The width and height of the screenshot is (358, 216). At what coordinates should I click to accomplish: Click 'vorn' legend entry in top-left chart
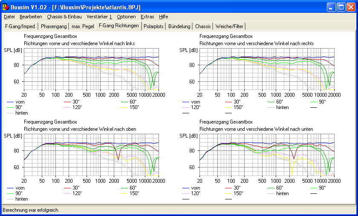coord(15,102)
